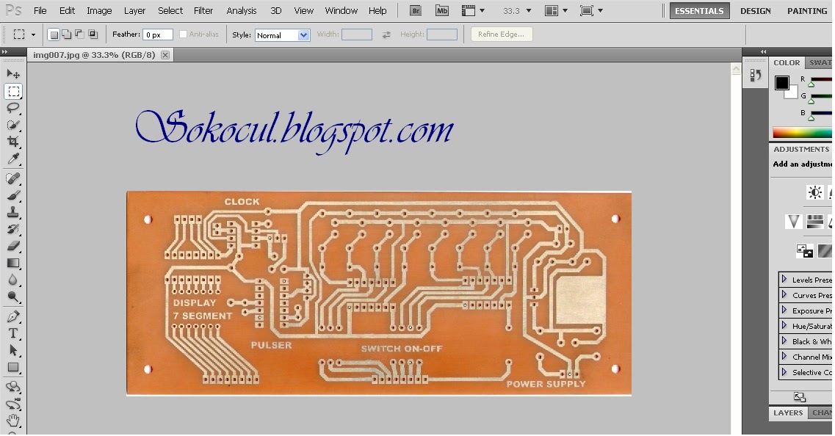This screenshot has width=835, height=436.
Task: Select the 3D Rotate tool
Action: click(x=13, y=387)
